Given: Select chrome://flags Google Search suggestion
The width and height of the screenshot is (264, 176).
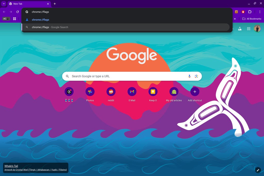Looking at the screenshot, I should 126,27.
